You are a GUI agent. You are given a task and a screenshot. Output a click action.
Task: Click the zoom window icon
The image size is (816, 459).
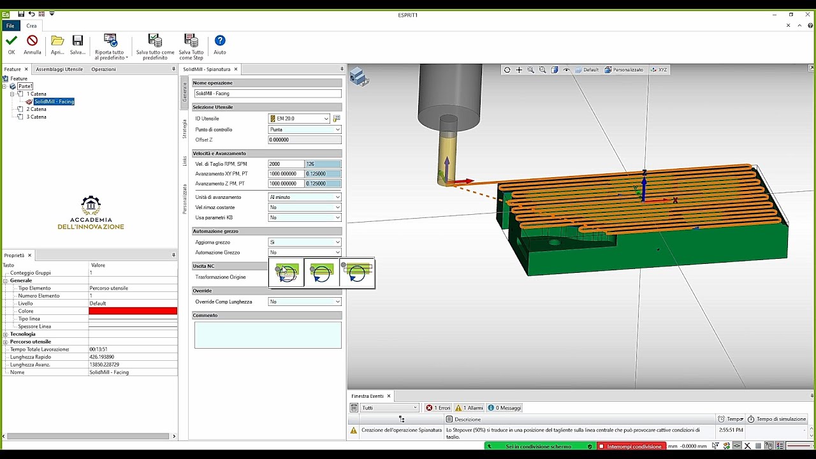coord(543,69)
